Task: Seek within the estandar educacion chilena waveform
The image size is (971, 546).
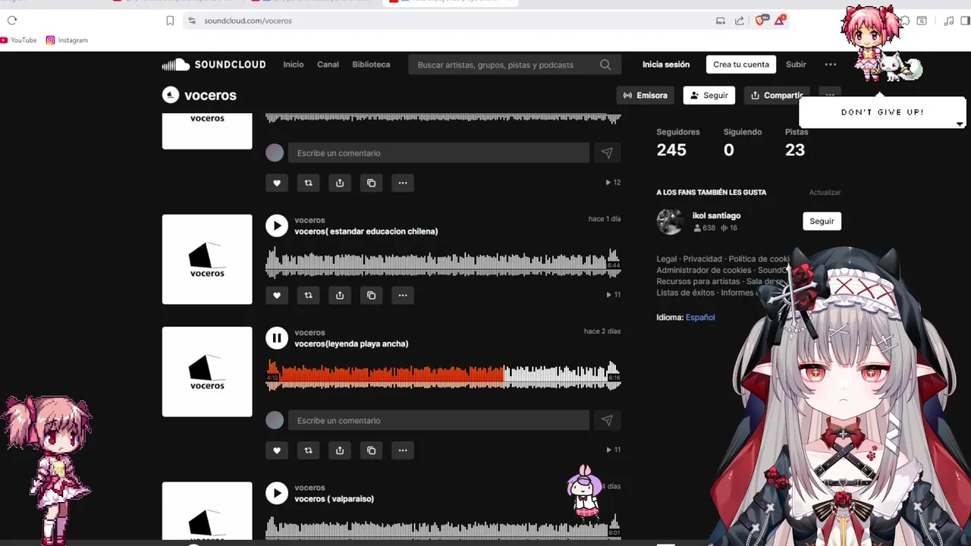Action: [443, 263]
